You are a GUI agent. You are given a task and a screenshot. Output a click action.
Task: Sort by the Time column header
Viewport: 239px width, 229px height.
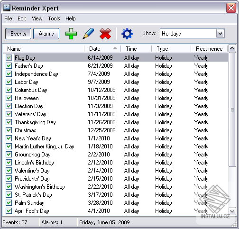tap(136, 49)
